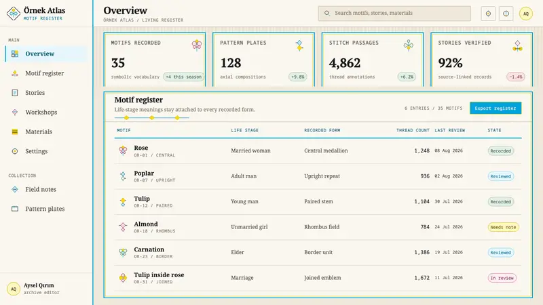This screenshot has width=543, height=305.
Task: Click the search motifs input field
Action: point(394,13)
